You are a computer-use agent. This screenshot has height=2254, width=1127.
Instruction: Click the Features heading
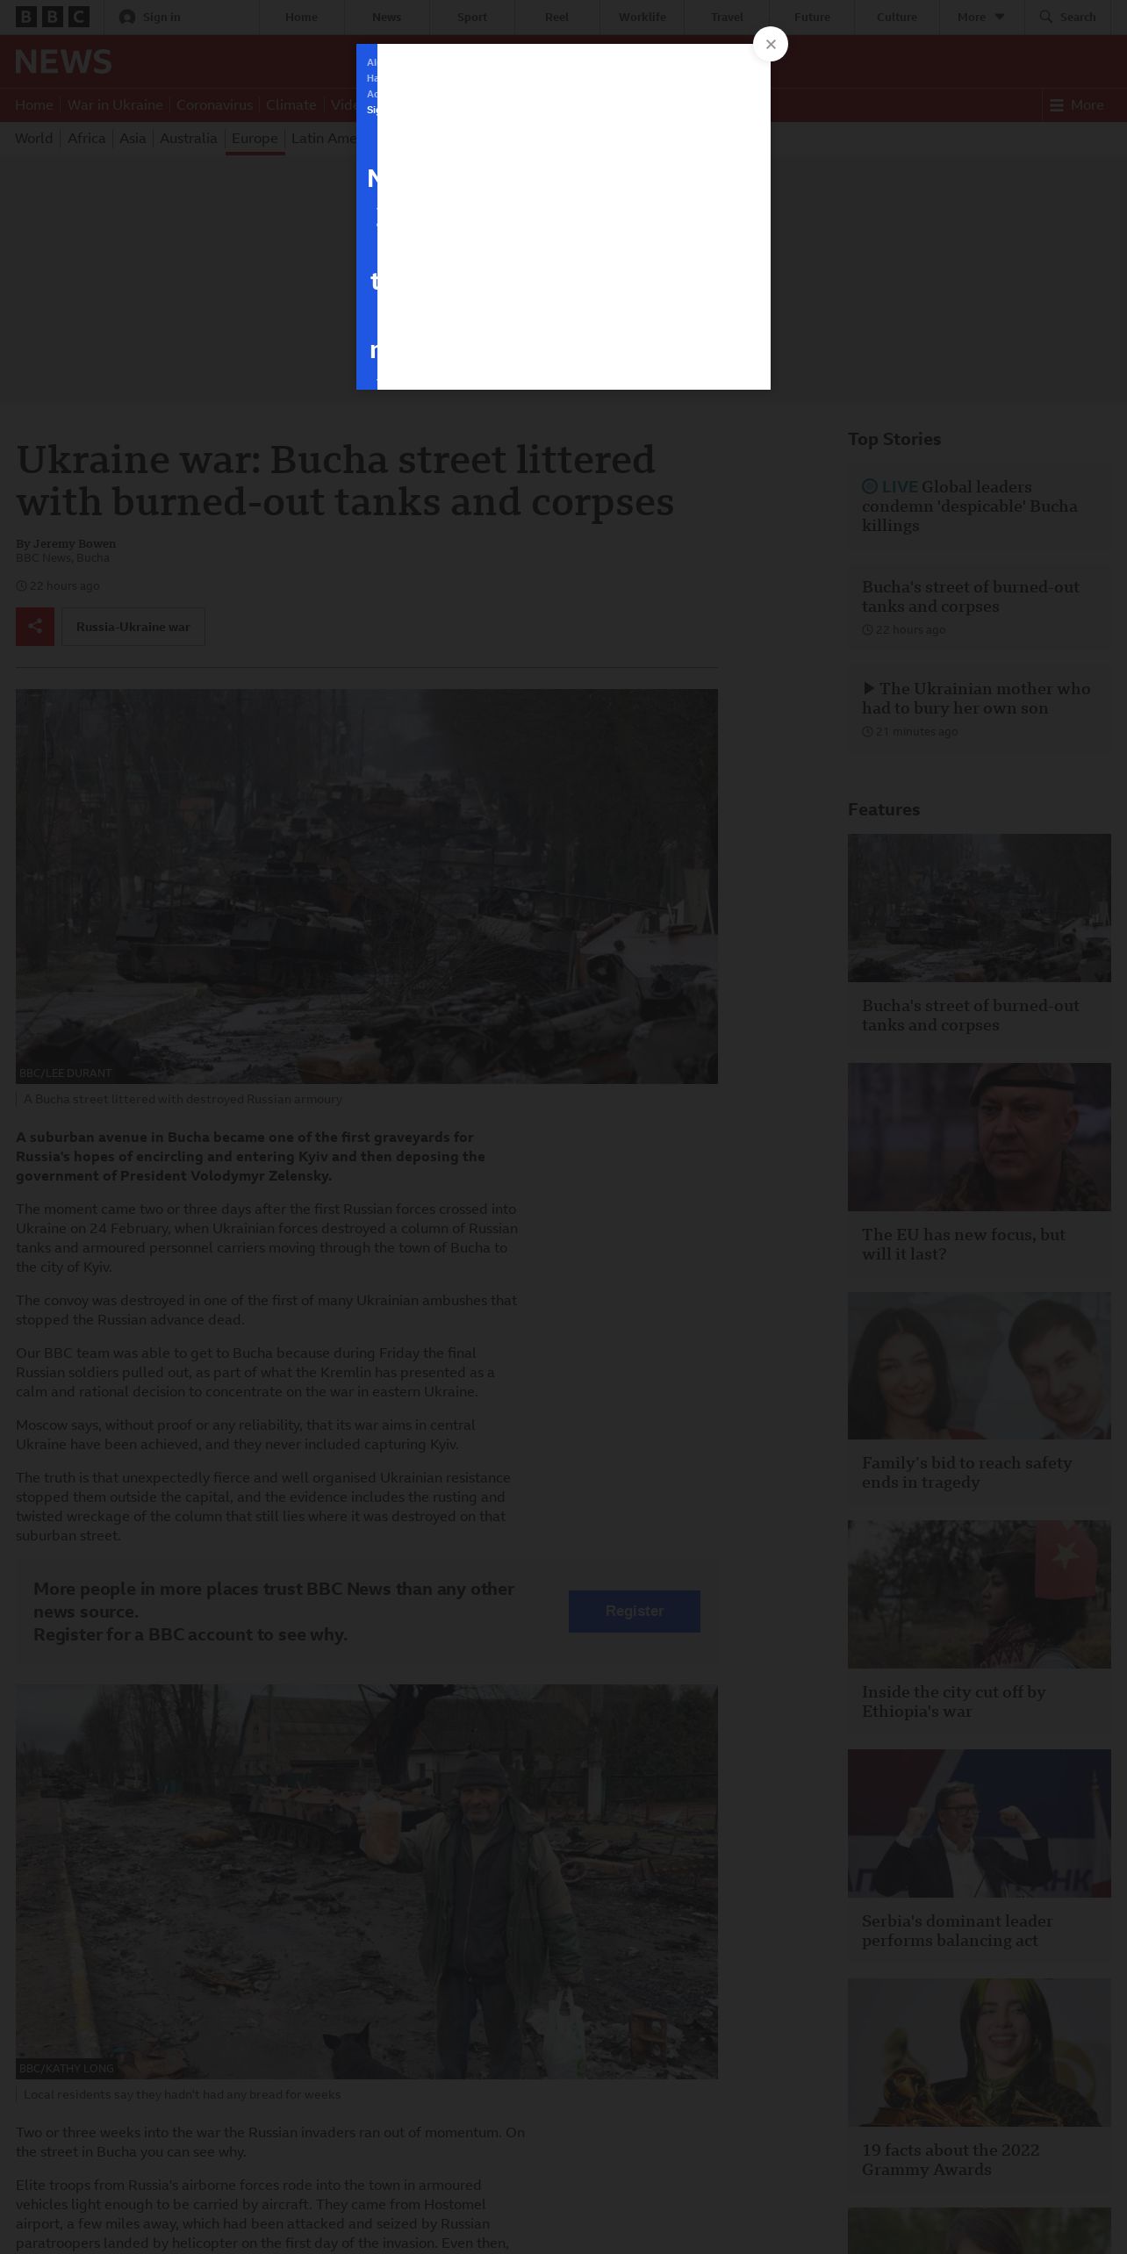884,809
